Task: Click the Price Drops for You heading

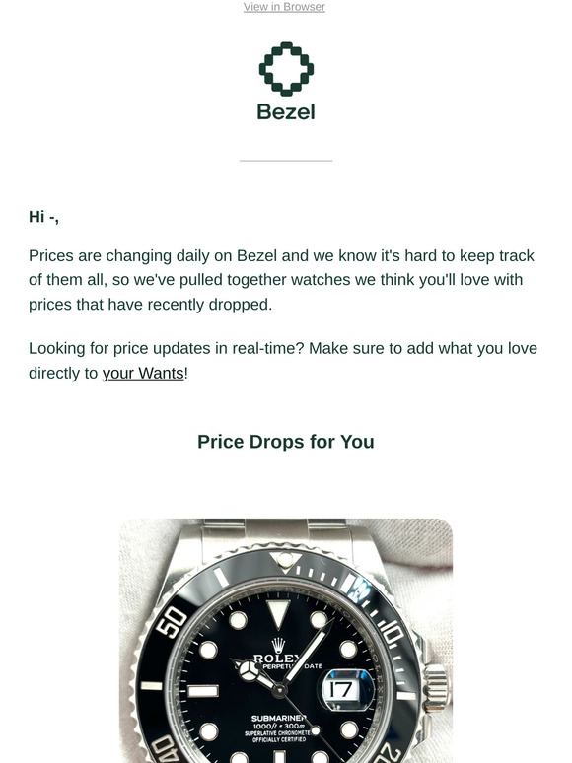Action: pyautogui.click(x=286, y=442)
